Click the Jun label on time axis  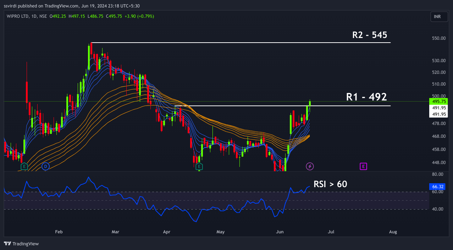tap(280, 232)
